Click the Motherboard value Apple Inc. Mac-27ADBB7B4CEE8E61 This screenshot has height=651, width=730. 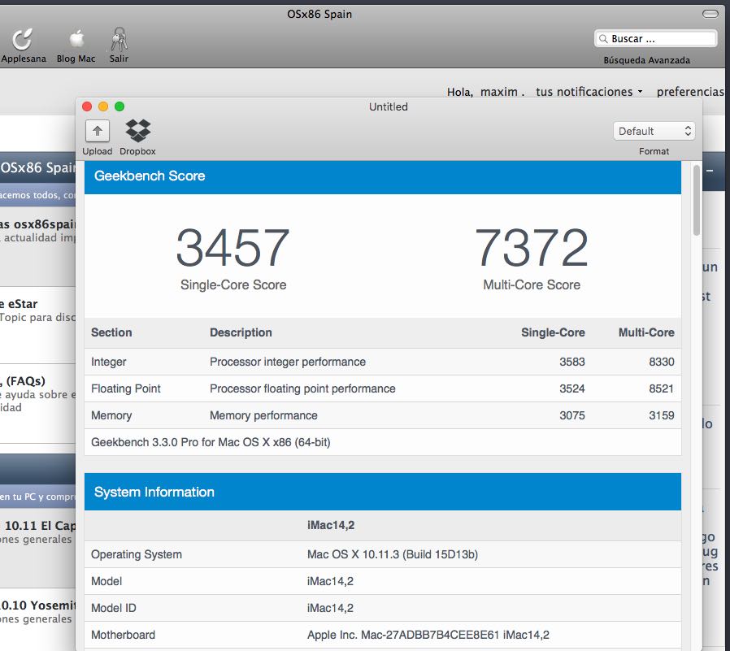(x=428, y=635)
